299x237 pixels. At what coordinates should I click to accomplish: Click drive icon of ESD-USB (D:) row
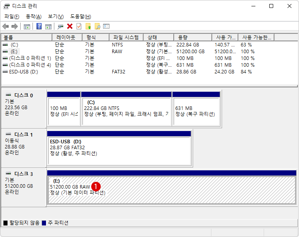(x=5, y=72)
